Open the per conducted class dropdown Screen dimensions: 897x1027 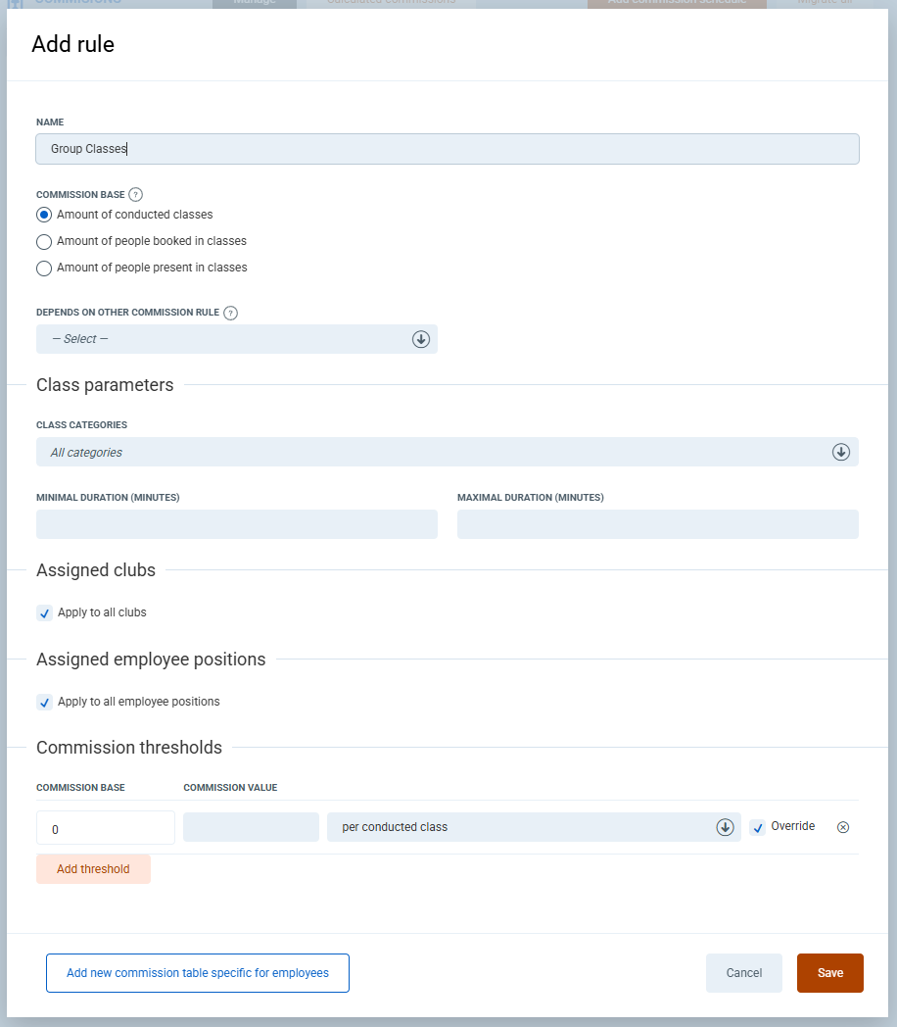533,827
